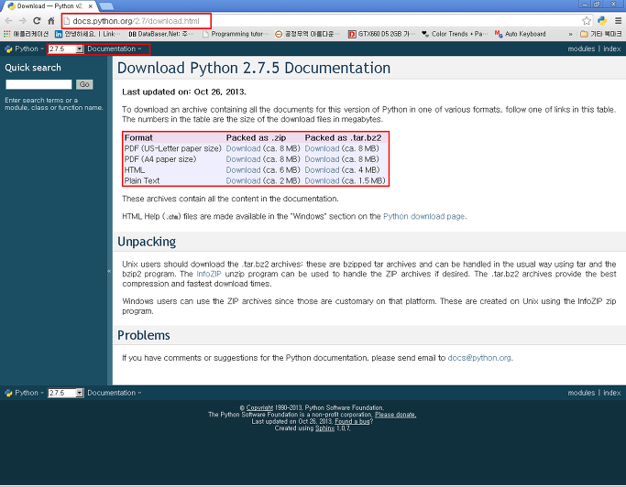Click the browser back arrow

9,21
